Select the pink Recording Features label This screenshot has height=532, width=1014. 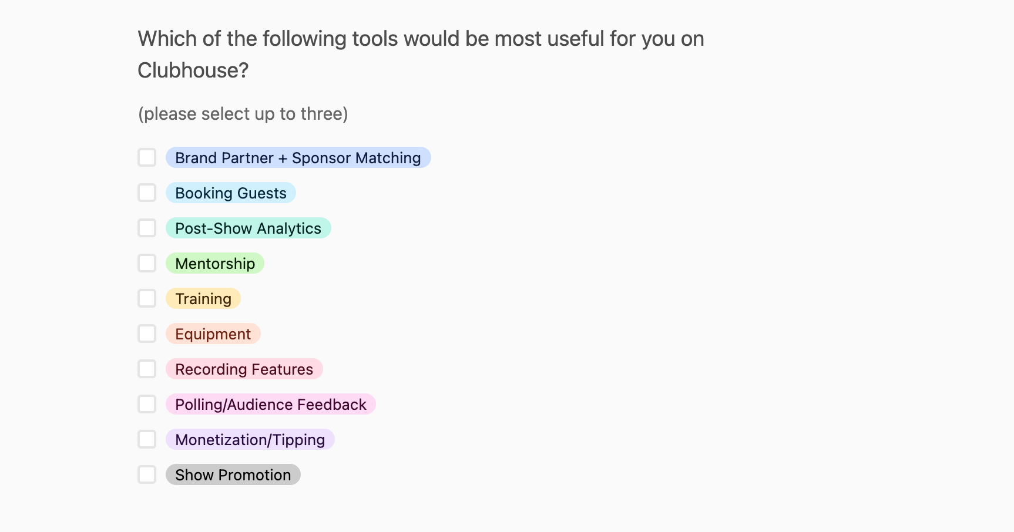point(244,369)
